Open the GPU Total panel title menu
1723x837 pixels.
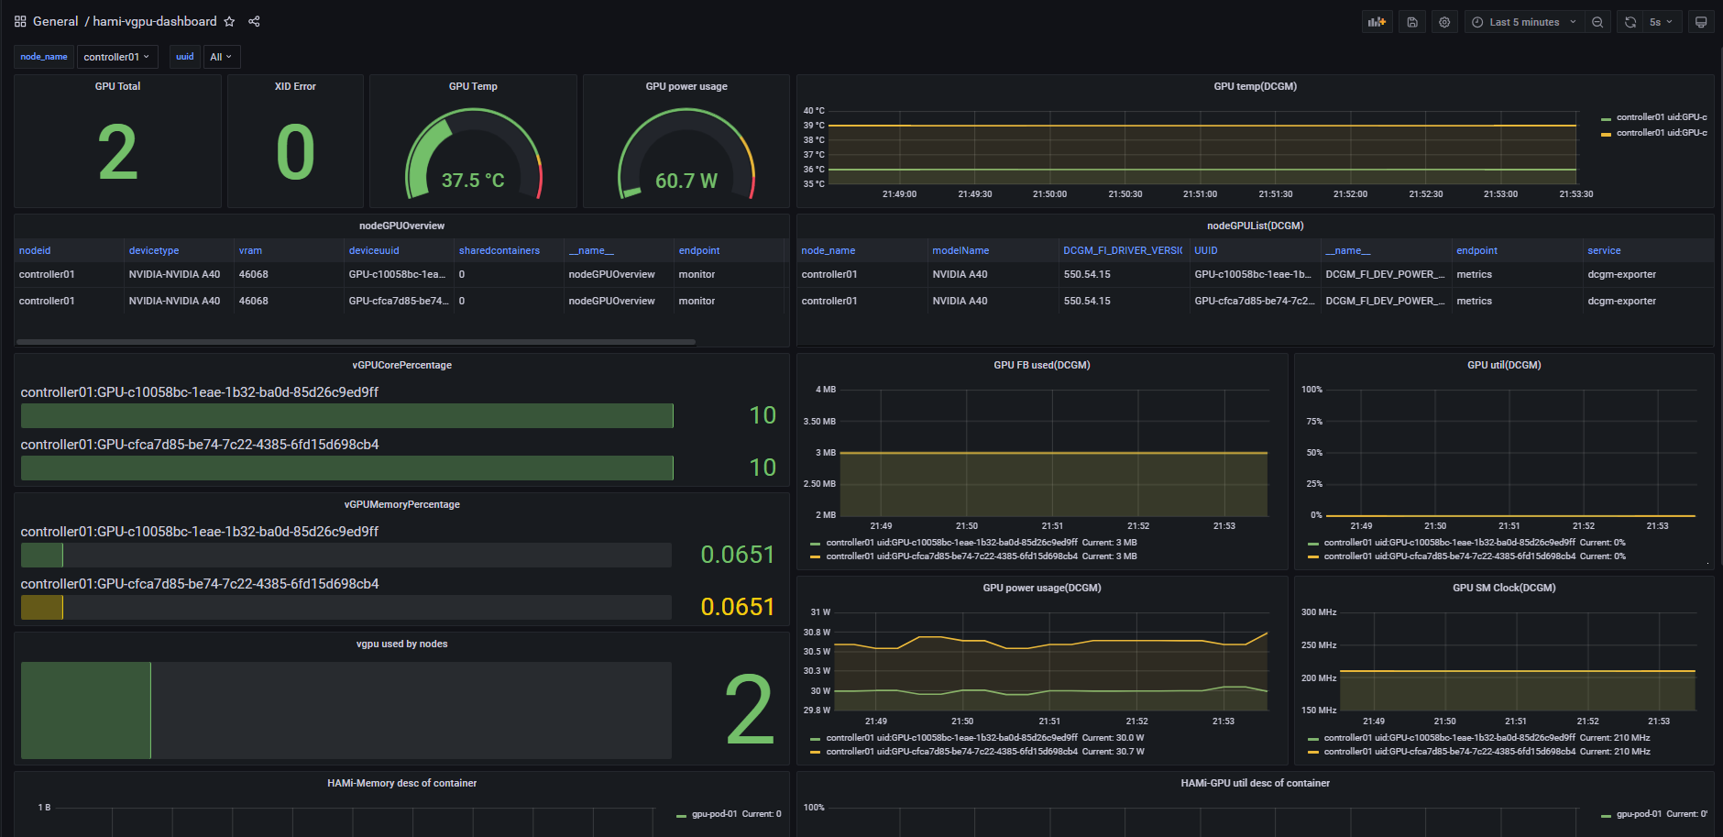(117, 86)
